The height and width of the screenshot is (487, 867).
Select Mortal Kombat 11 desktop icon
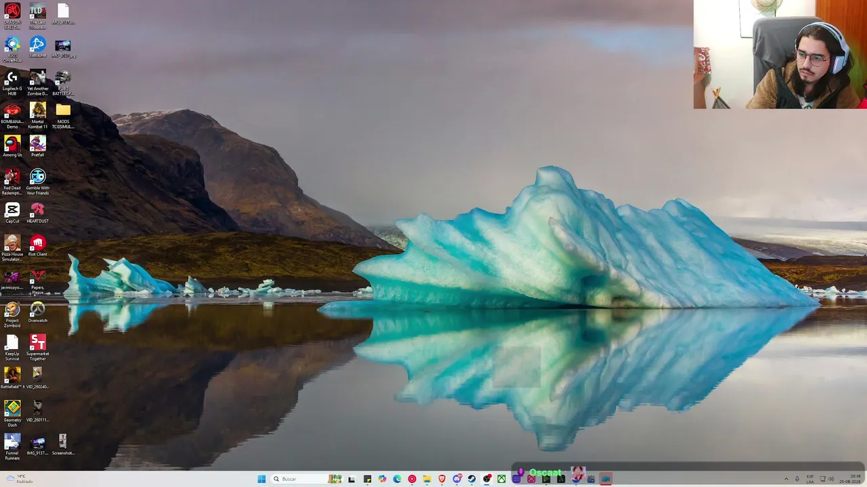pos(37,116)
